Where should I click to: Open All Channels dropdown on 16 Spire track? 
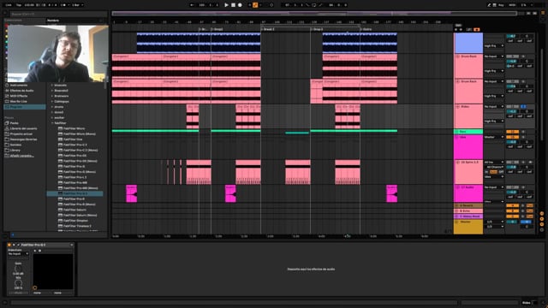tap(494, 168)
